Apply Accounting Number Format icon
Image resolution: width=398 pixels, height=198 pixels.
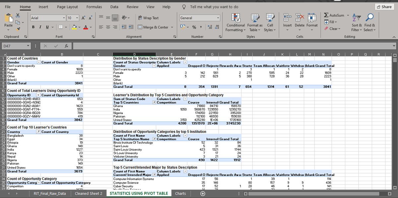click(x=183, y=27)
